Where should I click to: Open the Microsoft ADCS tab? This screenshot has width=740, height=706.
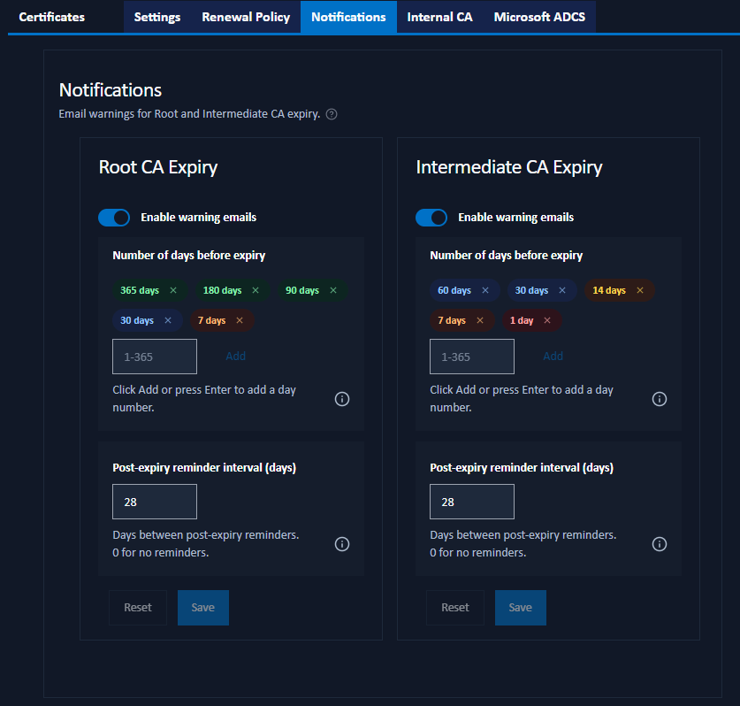(x=539, y=17)
